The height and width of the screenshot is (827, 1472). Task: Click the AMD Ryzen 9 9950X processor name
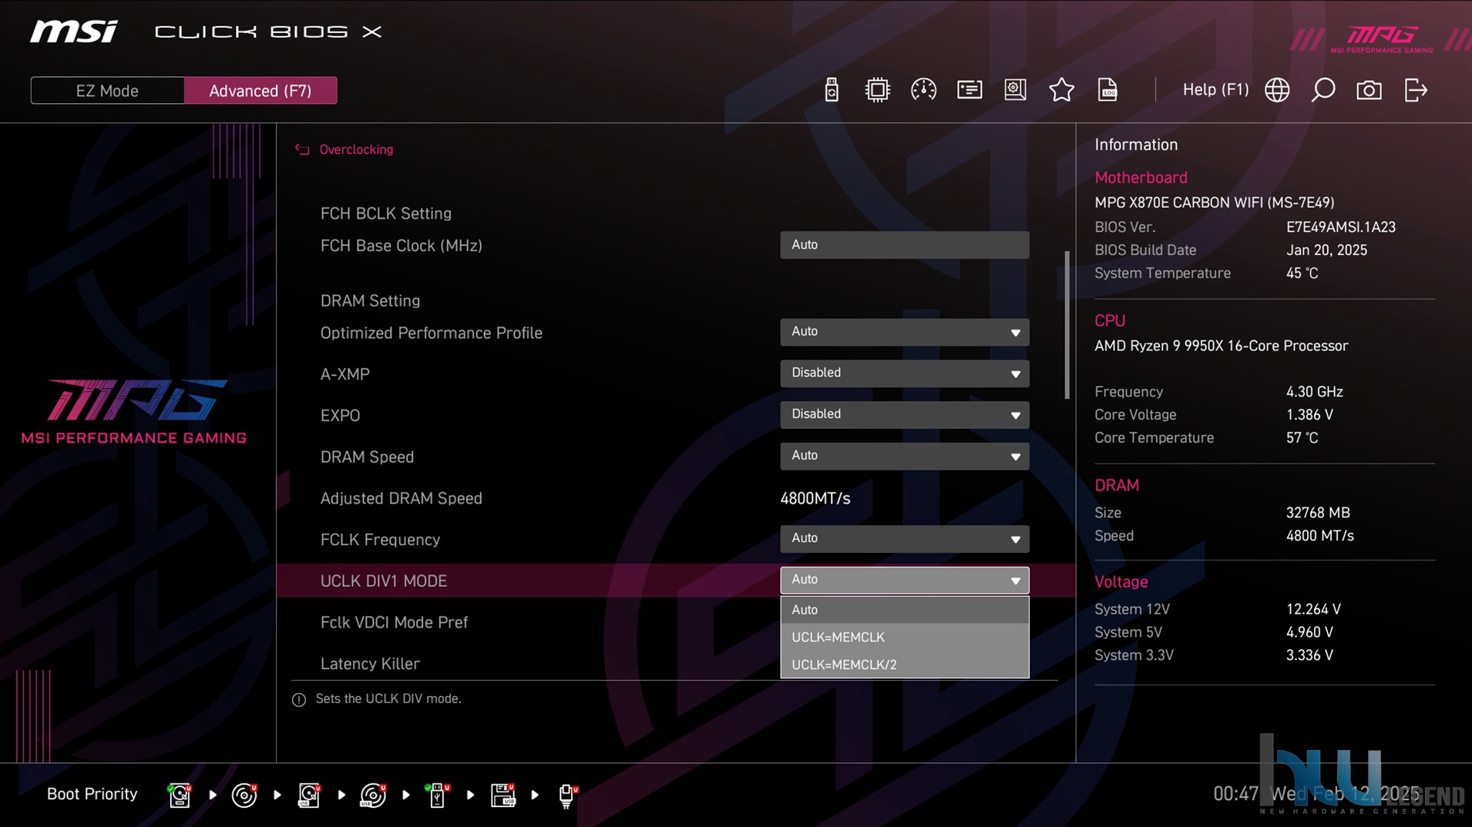click(x=1221, y=346)
